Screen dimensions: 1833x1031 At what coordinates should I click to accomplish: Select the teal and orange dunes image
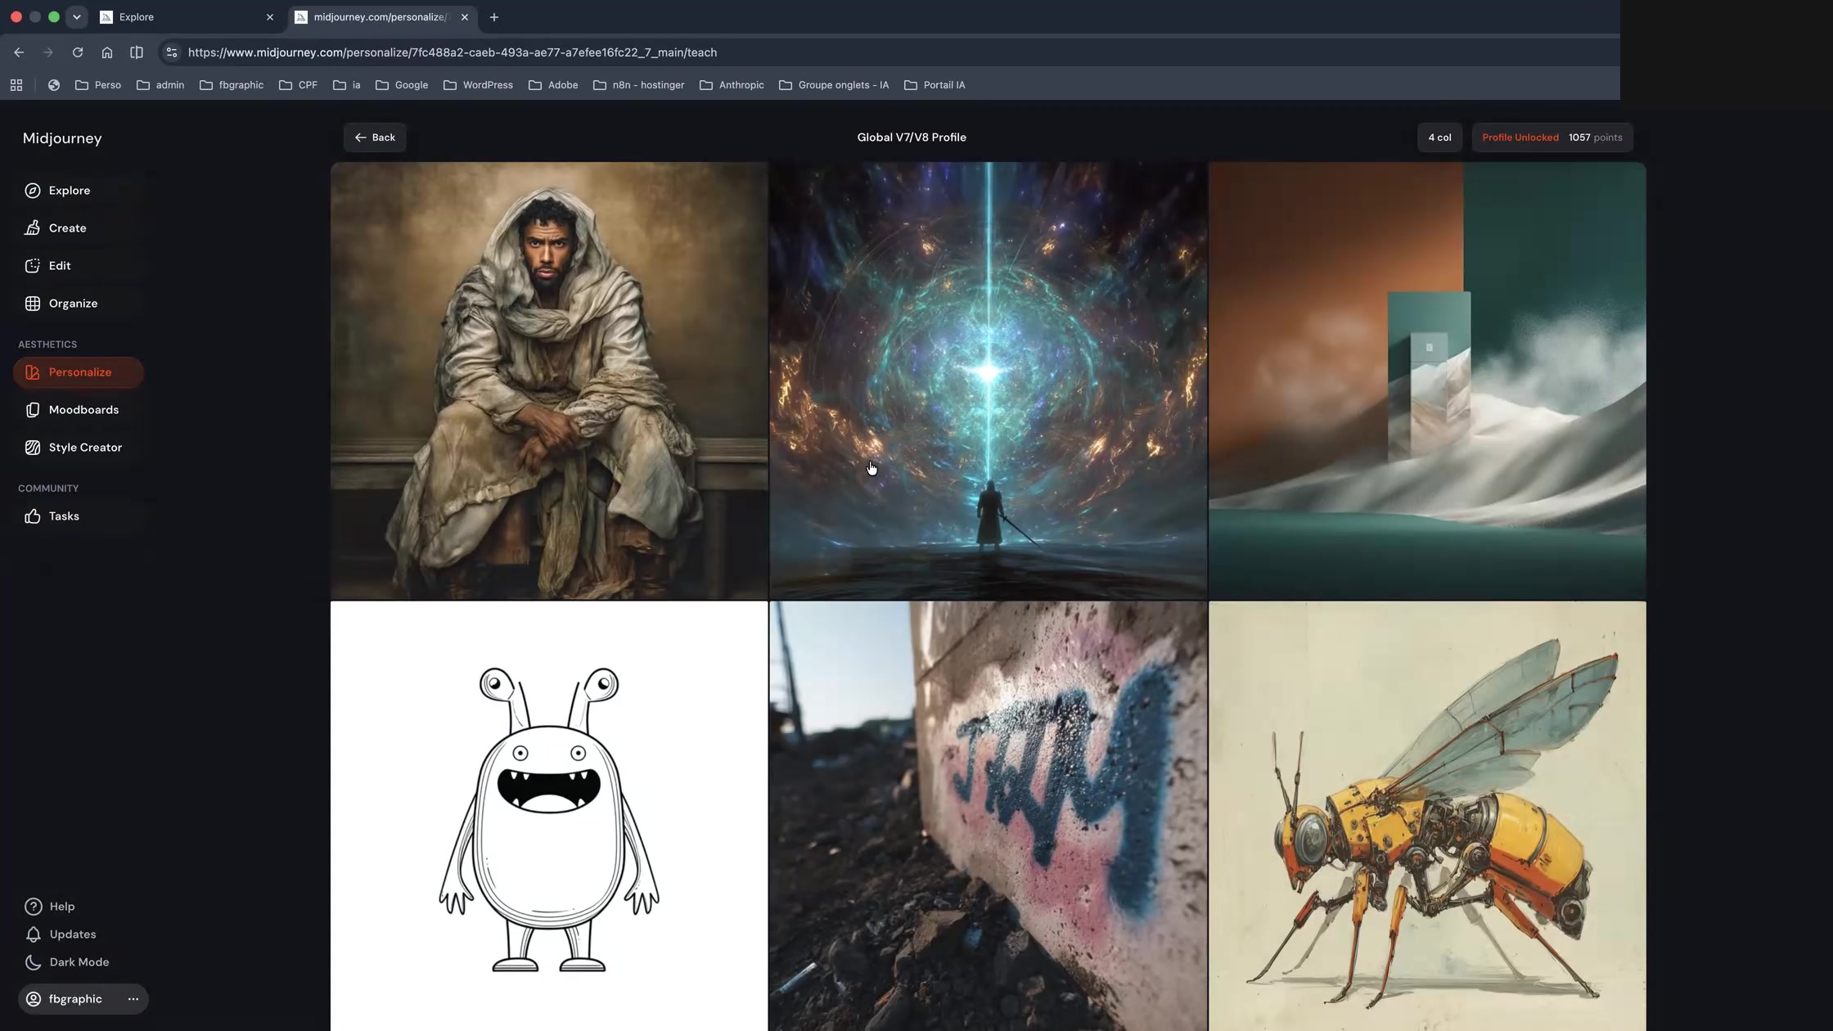tap(1427, 380)
